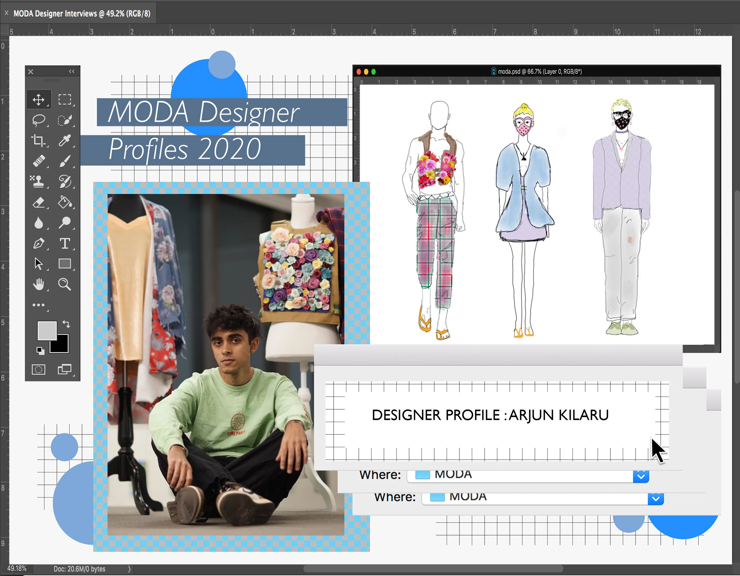Swap foreground and background colors
Screen dimensions: 740x576
66,324
